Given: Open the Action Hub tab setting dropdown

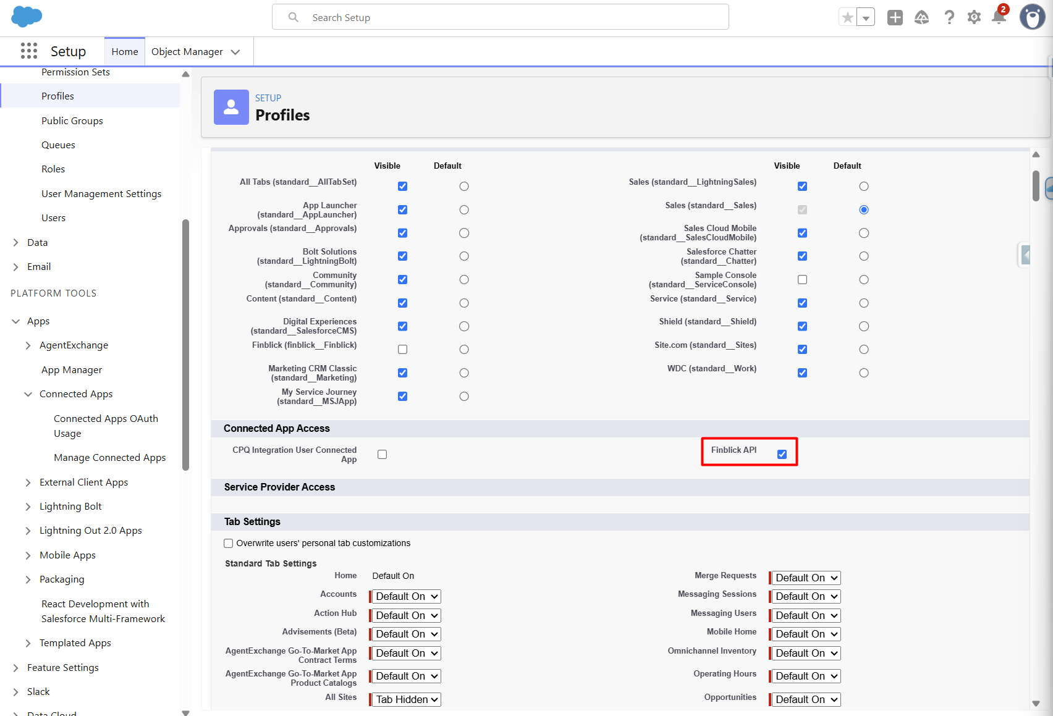Looking at the screenshot, I should pos(407,616).
